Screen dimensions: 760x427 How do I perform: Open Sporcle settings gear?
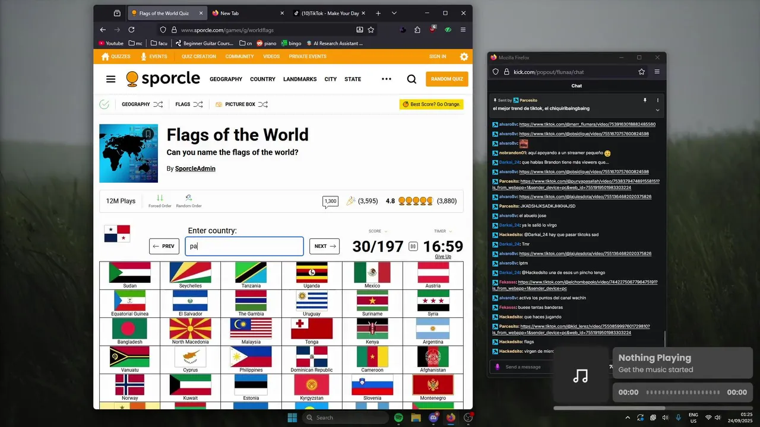(x=464, y=56)
